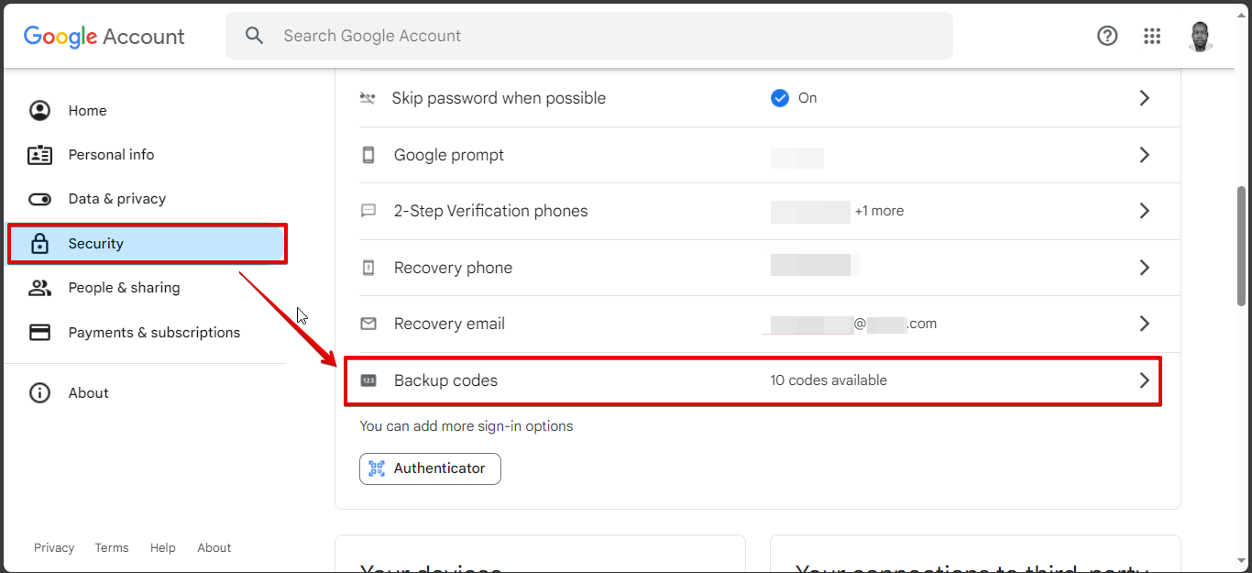Image resolution: width=1252 pixels, height=573 pixels.
Task: Click the Payments & subscriptions card icon
Action: (x=39, y=333)
